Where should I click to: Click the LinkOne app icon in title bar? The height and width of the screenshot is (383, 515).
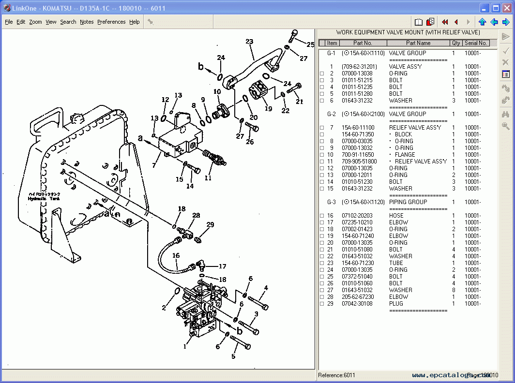click(x=7, y=8)
